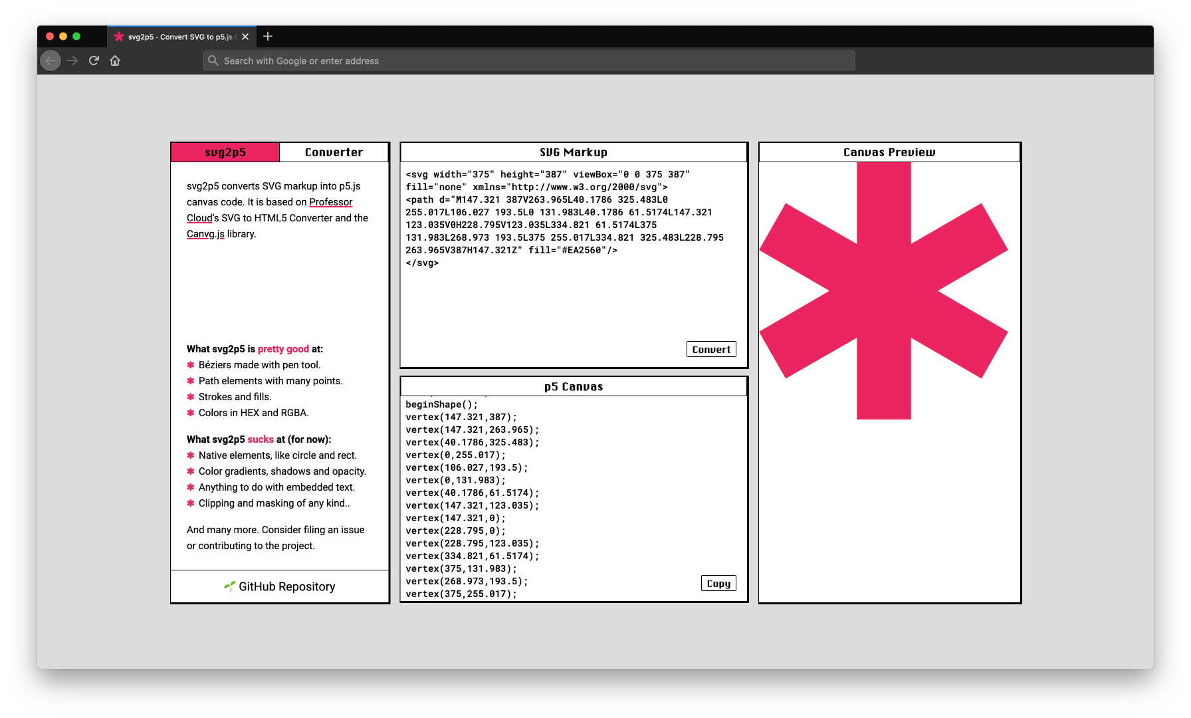Screen dimensions: 1191x718
Task: Click 'And many more. Consider filing an issue' text
Action: (276, 530)
